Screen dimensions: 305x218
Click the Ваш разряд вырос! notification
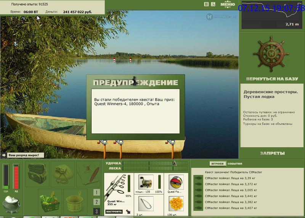26,155
